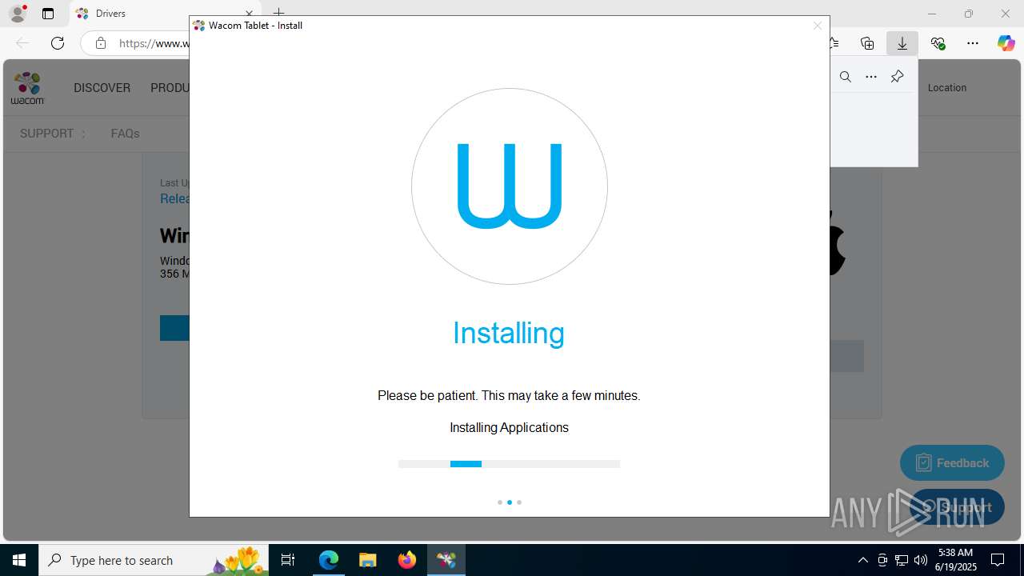
Task: Pin the downloads panel
Action: coord(897,77)
